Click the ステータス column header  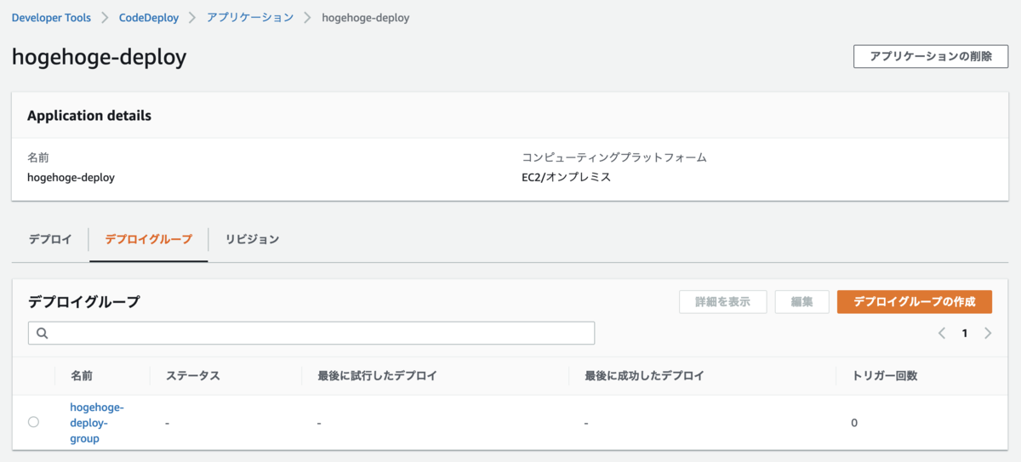[x=193, y=375]
